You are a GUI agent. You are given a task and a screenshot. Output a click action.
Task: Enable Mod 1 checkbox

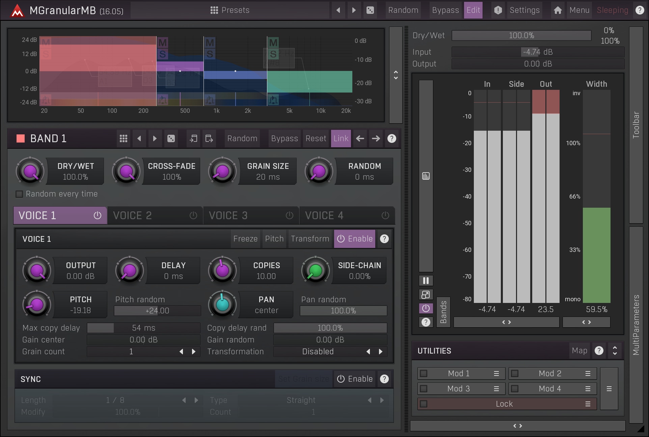pos(424,374)
